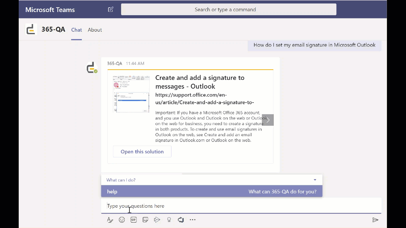Click the 365-QA sender name above card
This screenshot has width=406, height=228.
pos(115,63)
